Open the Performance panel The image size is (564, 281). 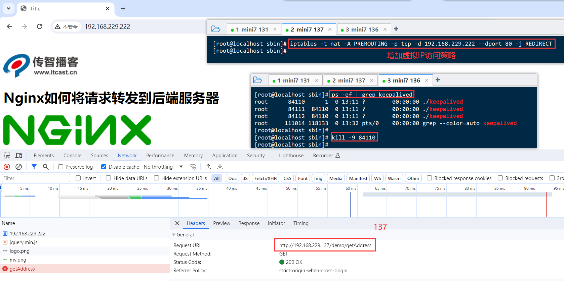click(160, 156)
